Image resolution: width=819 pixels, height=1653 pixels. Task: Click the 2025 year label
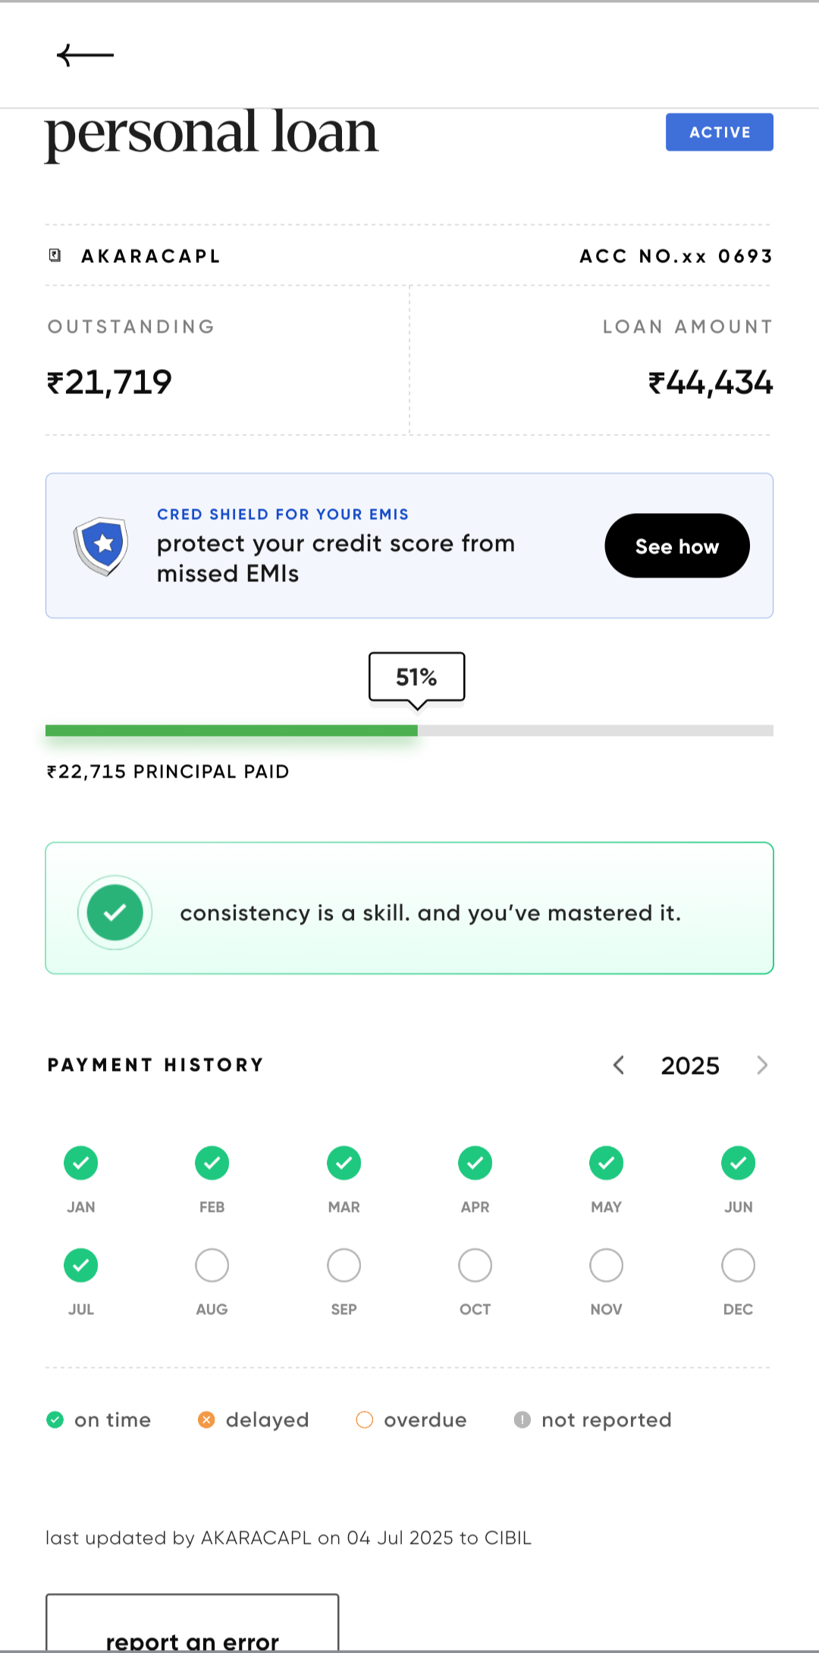pos(690,1066)
